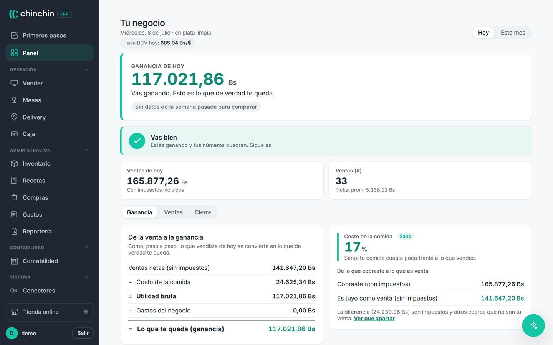This screenshot has width=553, height=345.
Task: Click the Ventas de hoy card
Action: [x=222, y=180]
